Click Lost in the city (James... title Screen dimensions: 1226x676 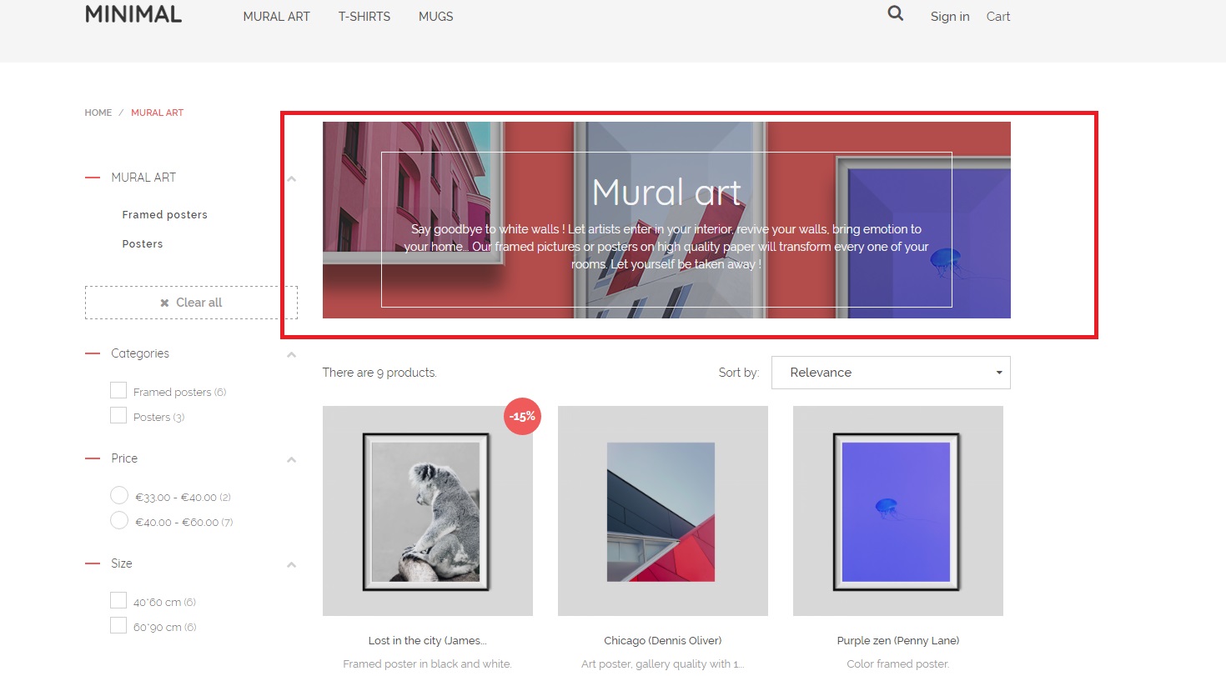click(428, 641)
